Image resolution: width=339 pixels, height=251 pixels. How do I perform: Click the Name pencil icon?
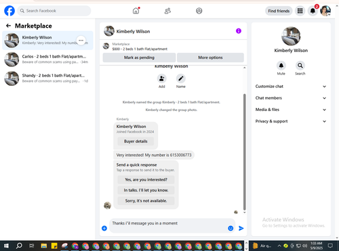point(181,78)
